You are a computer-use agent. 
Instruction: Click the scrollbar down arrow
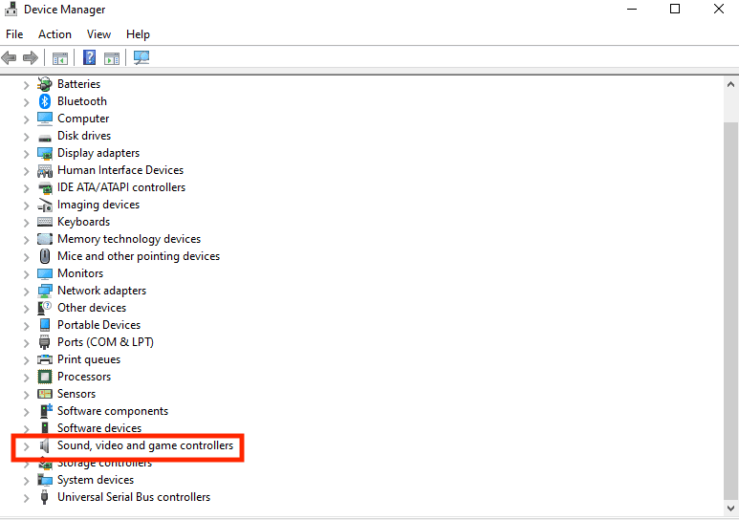click(x=731, y=509)
